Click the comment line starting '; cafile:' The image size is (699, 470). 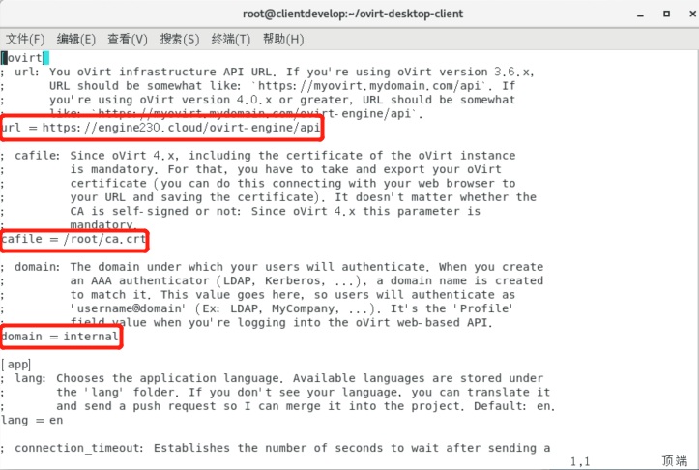coord(258,156)
